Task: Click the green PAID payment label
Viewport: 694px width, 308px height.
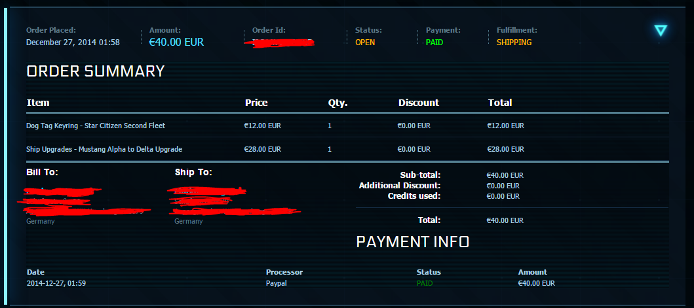Action: tap(434, 43)
